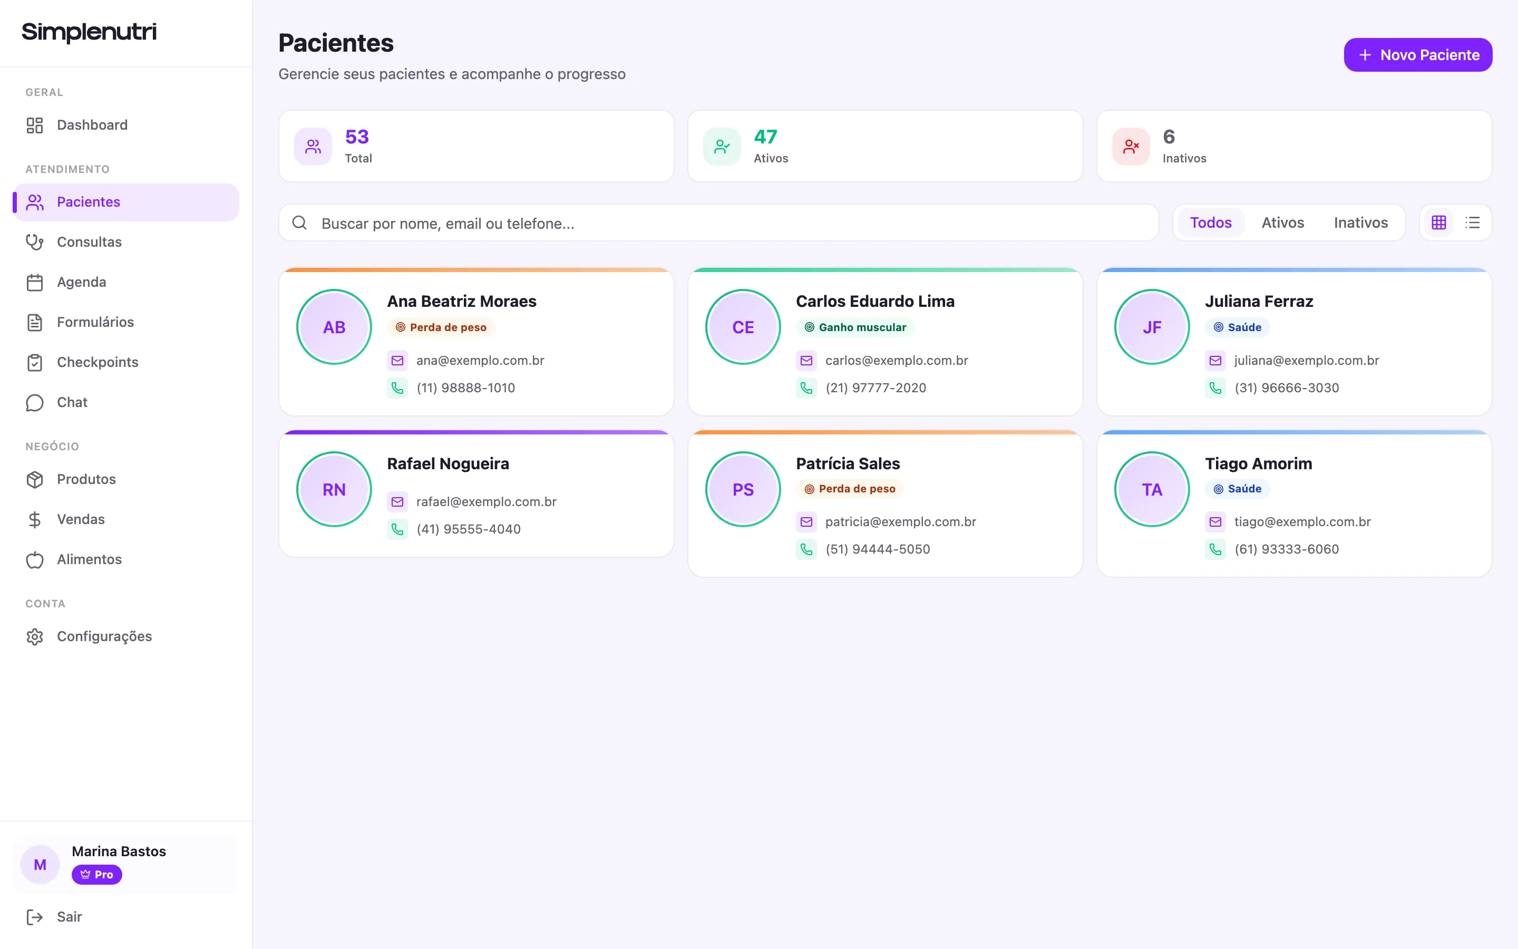Screen dimensions: 1518x949
Task: Select the Ativos filter tab
Action: pos(1283,223)
